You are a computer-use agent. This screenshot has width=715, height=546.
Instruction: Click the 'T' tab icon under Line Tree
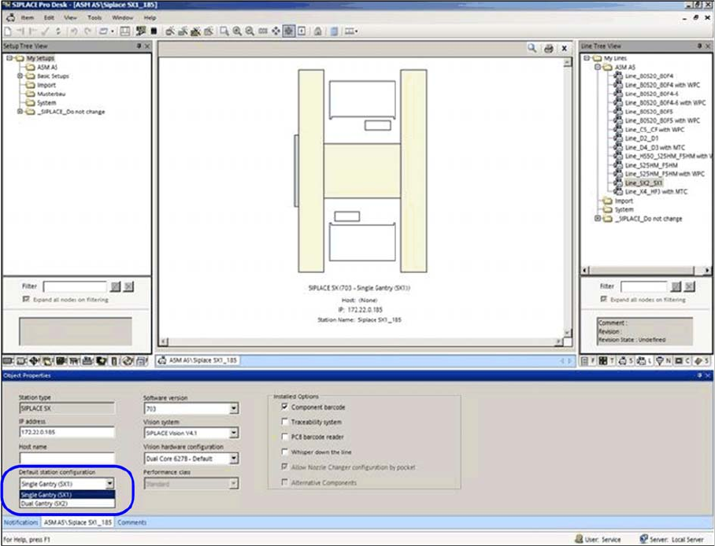[x=606, y=361]
